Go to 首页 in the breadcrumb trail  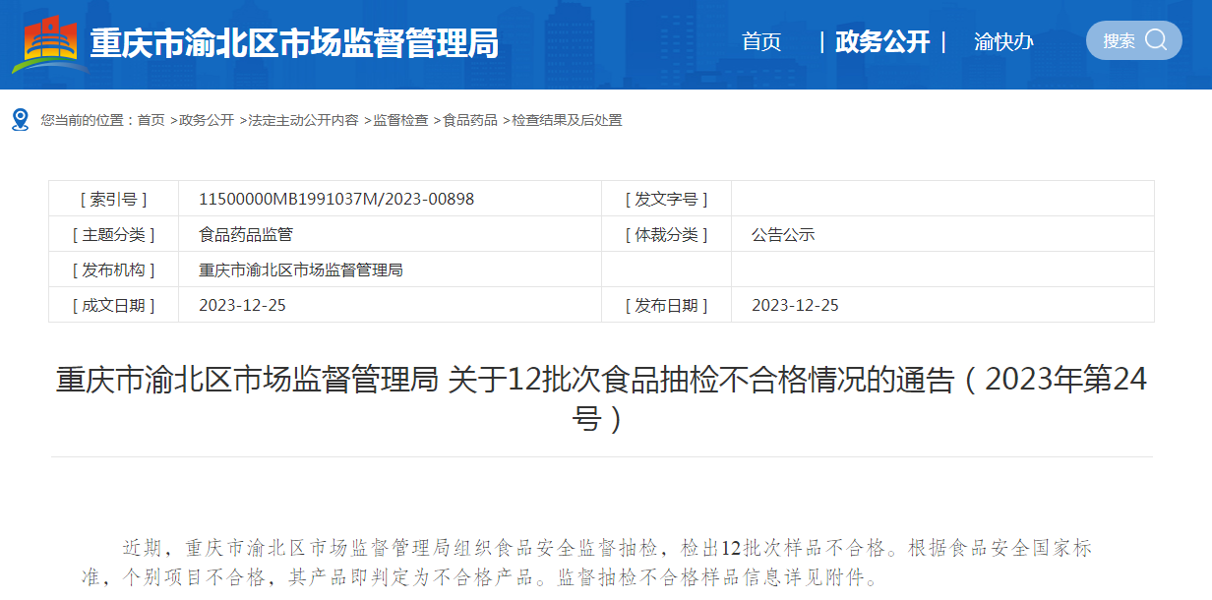tap(151, 120)
